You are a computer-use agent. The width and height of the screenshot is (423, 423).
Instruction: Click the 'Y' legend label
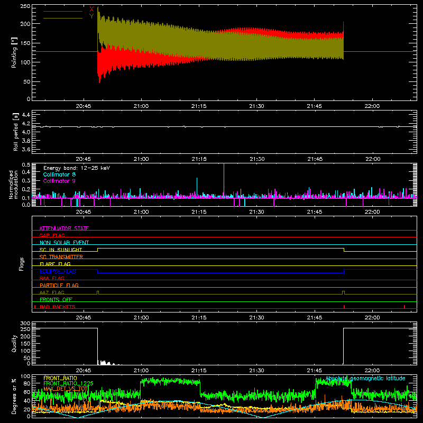(x=91, y=16)
